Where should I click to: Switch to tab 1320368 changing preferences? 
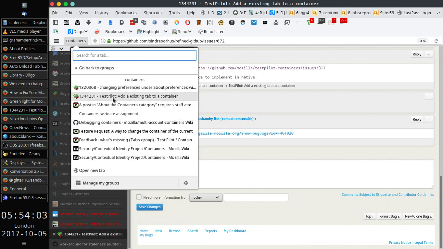tap(134, 87)
